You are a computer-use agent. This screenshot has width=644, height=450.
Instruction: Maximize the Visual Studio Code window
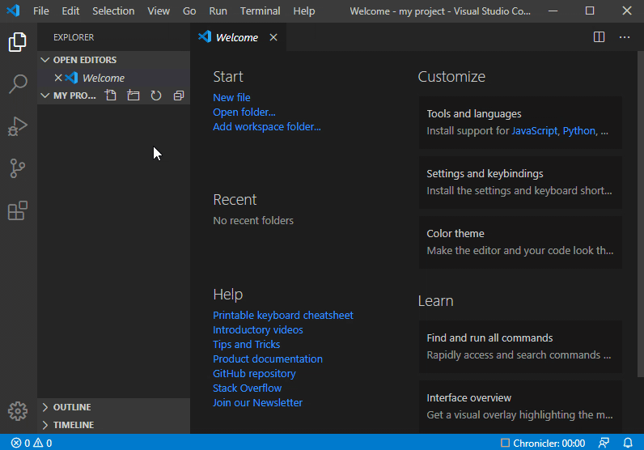tap(590, 11)
